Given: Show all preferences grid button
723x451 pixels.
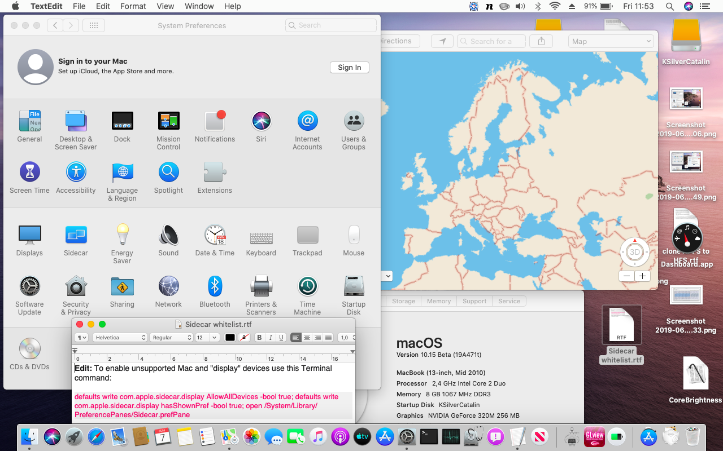Looking at the screenshot, I should click(x=94, y=25).
